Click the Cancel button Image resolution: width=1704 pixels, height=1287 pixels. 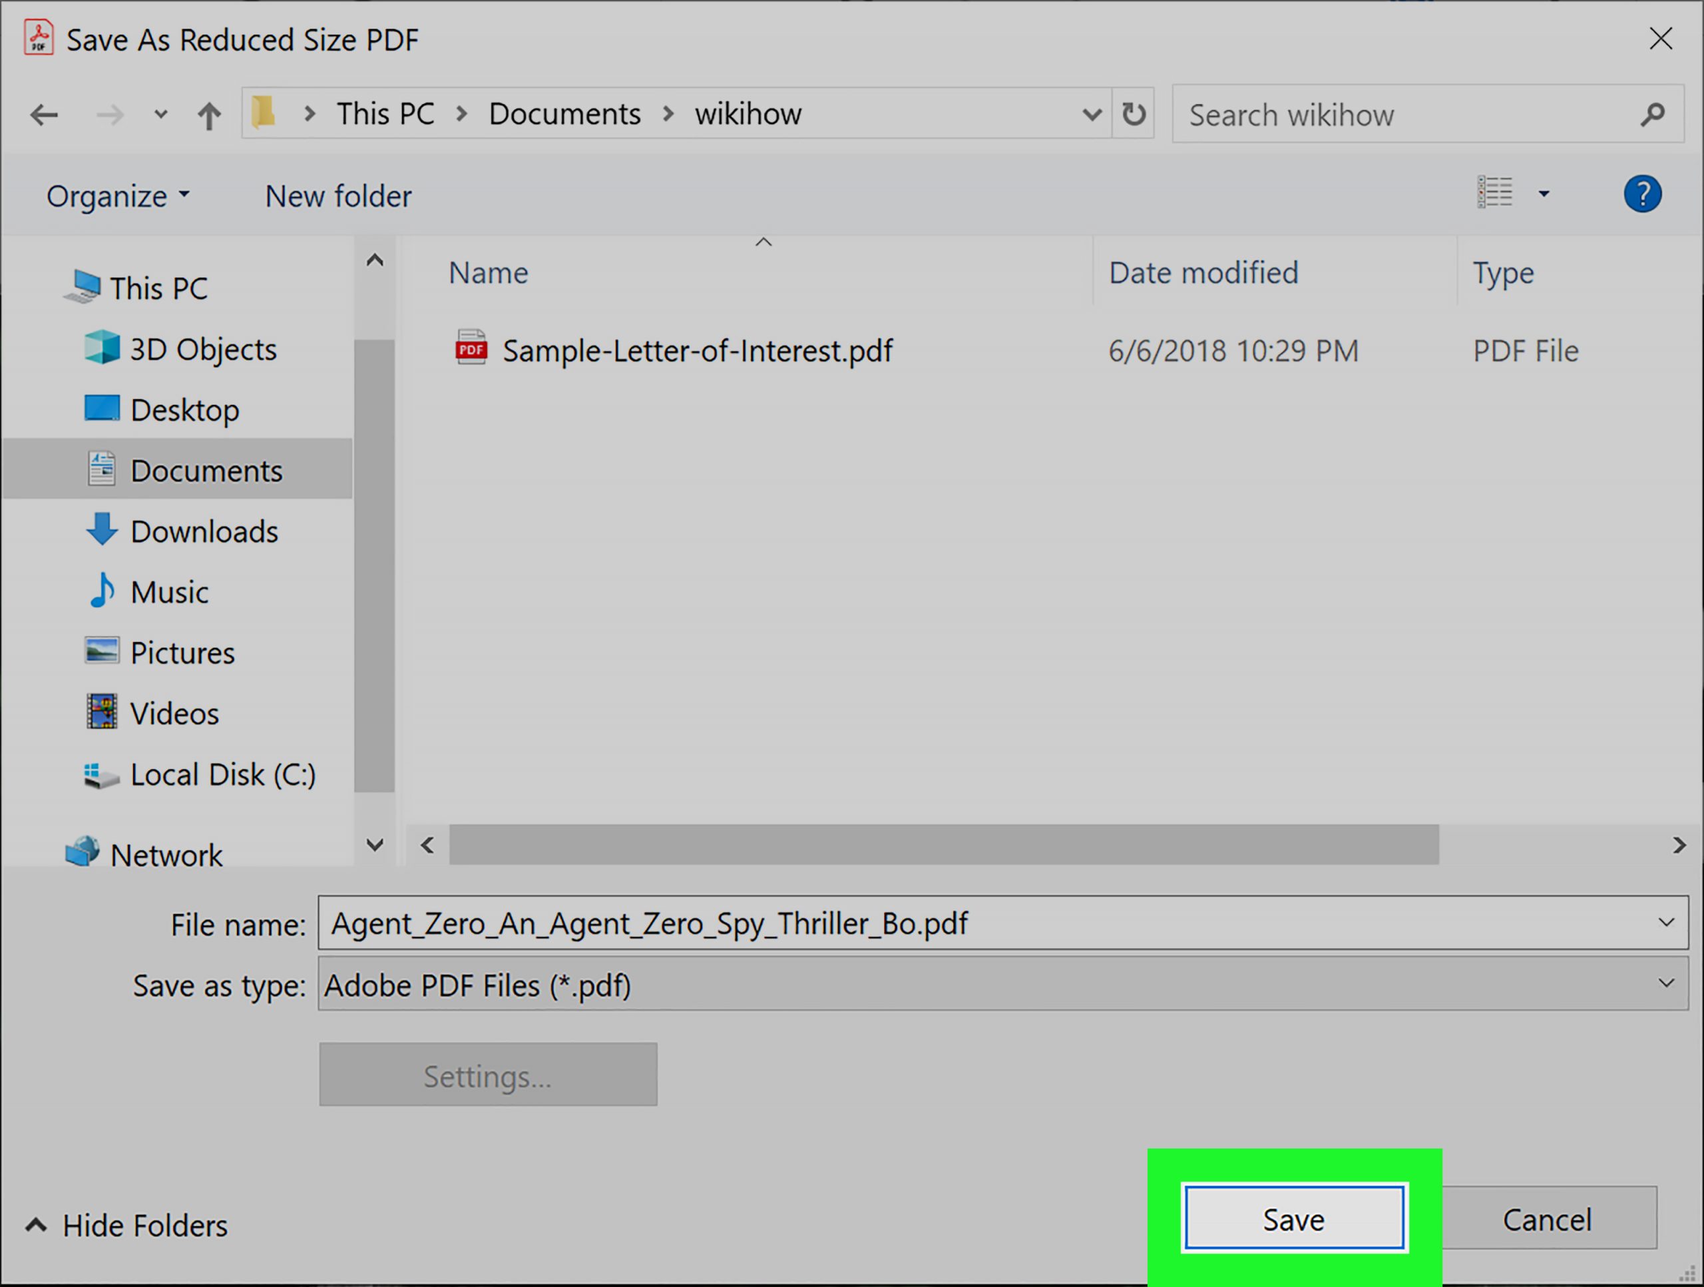(1548, 1218)
